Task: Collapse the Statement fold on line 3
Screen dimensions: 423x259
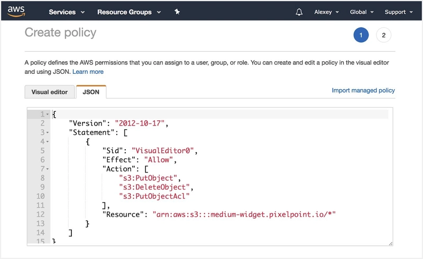Action: tap(48, 132)
